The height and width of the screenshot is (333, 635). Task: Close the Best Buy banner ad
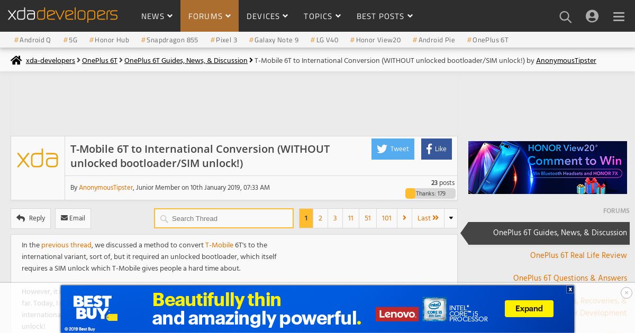coord(570,289)
